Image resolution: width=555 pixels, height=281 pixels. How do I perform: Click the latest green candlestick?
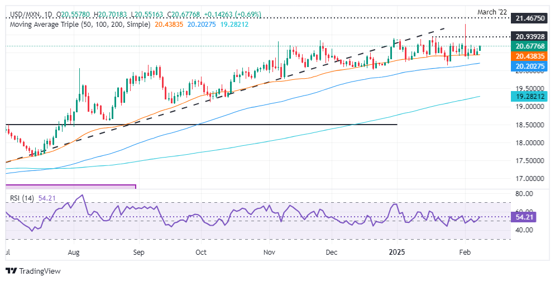pyautogui.click(x=480, y=50)
